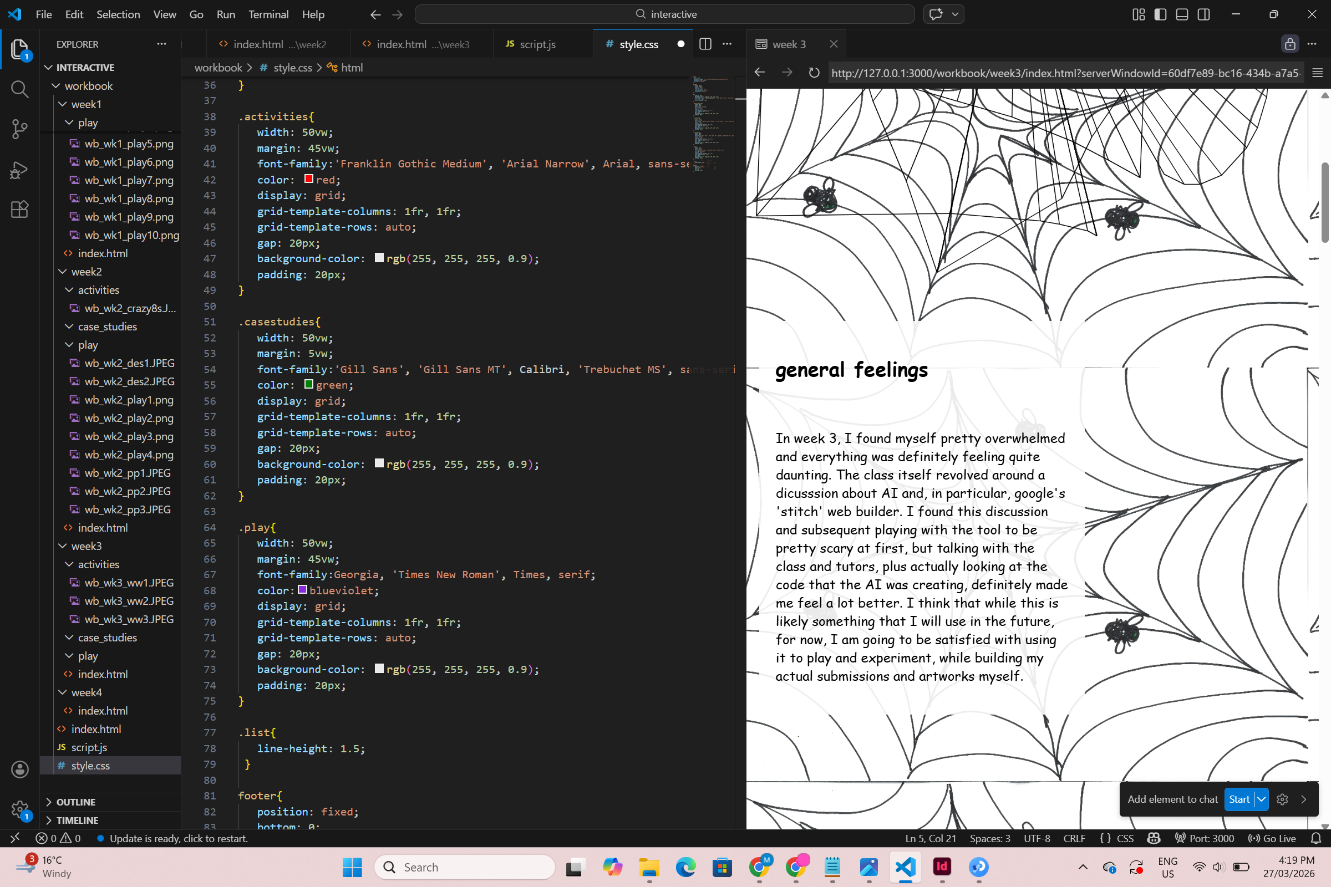Open Run and Debug view
Viewport: 1331px width, 887px height.
point(20,170)
